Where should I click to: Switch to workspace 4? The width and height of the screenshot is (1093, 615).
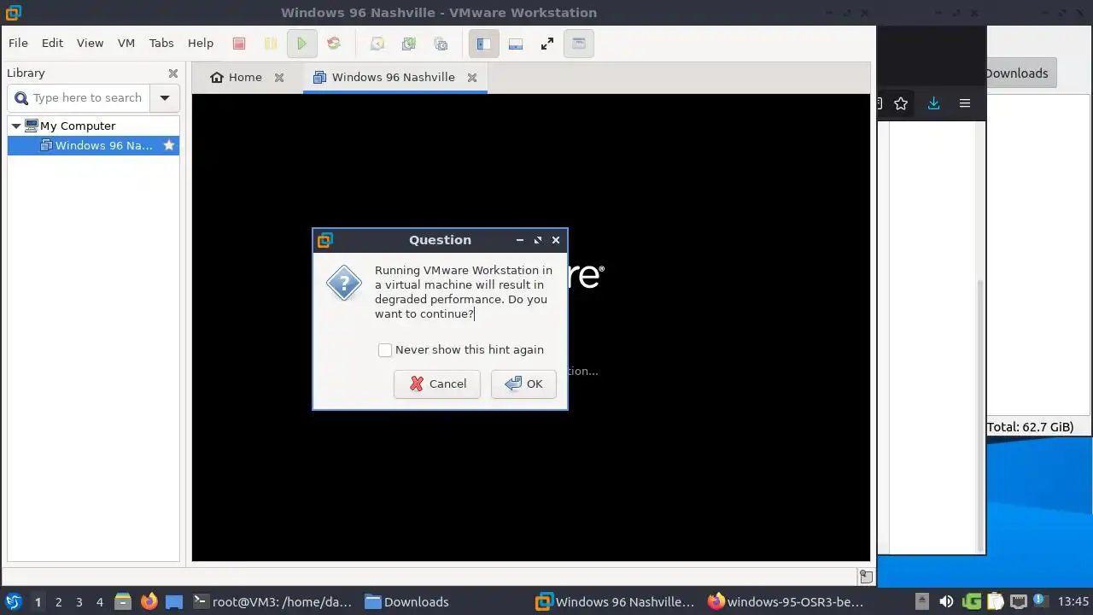pyautogui.click(x=99, y=602)
